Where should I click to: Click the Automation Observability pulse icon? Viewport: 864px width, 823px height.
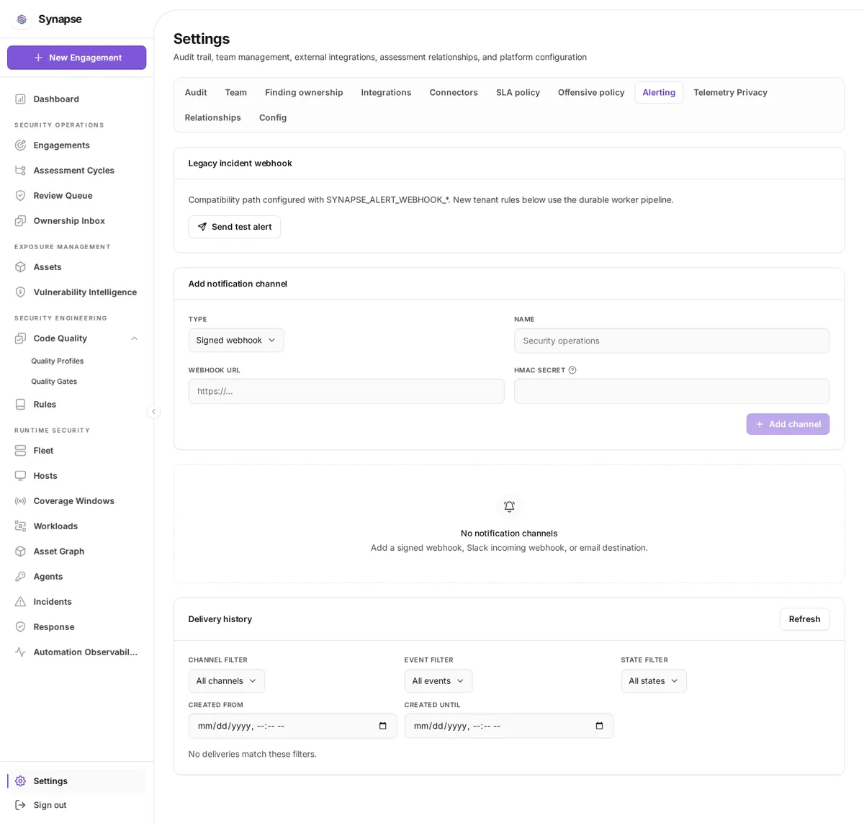point(20,652)
